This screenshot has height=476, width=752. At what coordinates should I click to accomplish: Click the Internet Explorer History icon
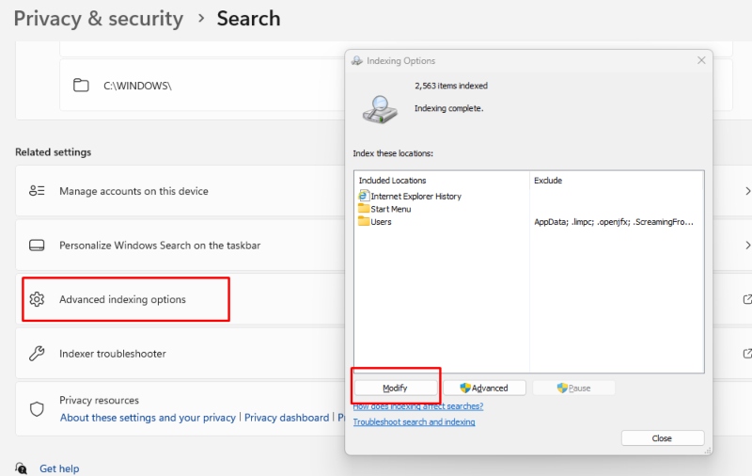click(x=364, y=196)
